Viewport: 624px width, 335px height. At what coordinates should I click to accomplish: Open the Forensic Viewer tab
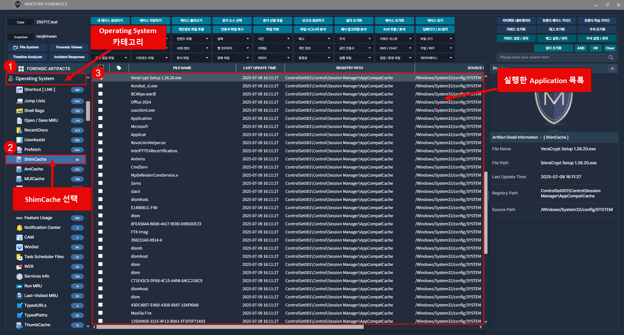coord(69,47)
